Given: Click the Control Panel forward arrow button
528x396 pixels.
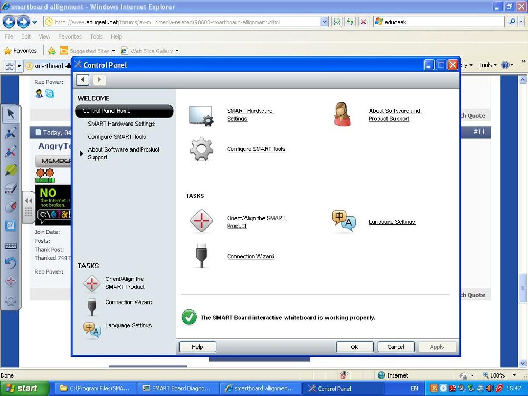Looking at the screenshot, I should [x=99, y=80].
